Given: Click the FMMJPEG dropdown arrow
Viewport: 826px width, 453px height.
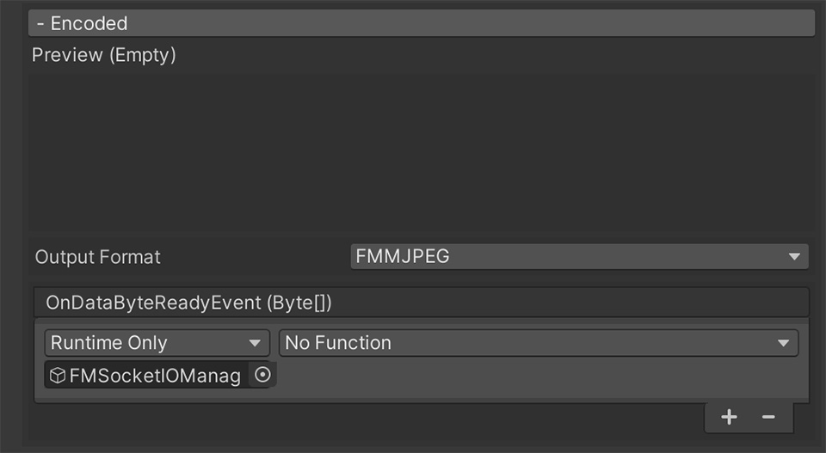Looking at the screenshot, I should pos(794,257).
